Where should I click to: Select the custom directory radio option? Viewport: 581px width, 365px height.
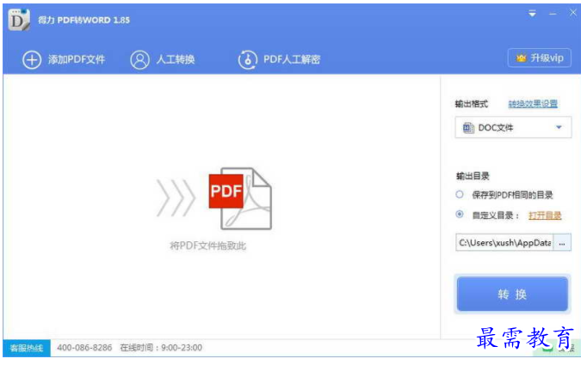(x=460, y=214)
